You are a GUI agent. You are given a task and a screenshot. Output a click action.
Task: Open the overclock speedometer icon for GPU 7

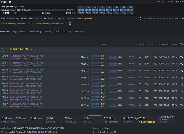pyautogui.click(x=181, y=105)
